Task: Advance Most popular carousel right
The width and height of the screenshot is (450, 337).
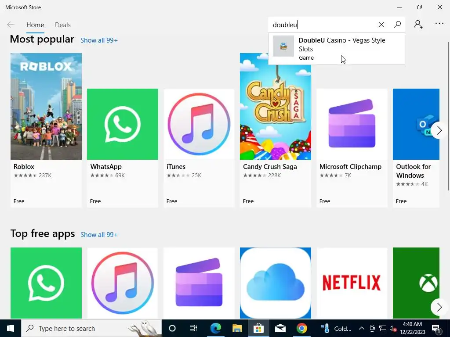Action: (x=439, y=130)
